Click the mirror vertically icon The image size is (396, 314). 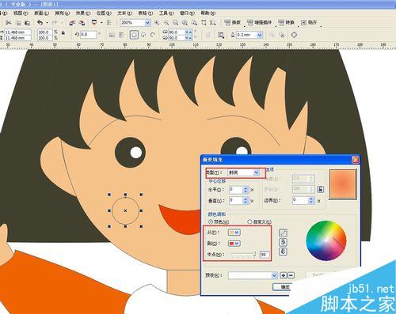tap(121, 35)
